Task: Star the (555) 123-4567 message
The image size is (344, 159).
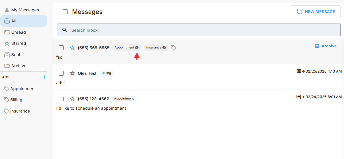Action: (72, 99)
